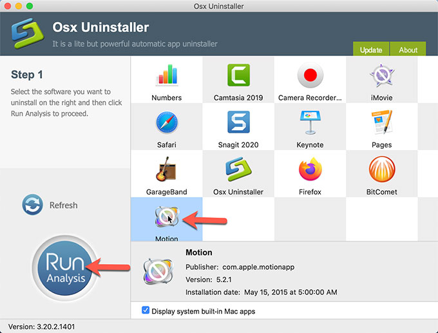Select the Safari compass icon
This screenshot has height=333, width=438.
coord(167,122)
